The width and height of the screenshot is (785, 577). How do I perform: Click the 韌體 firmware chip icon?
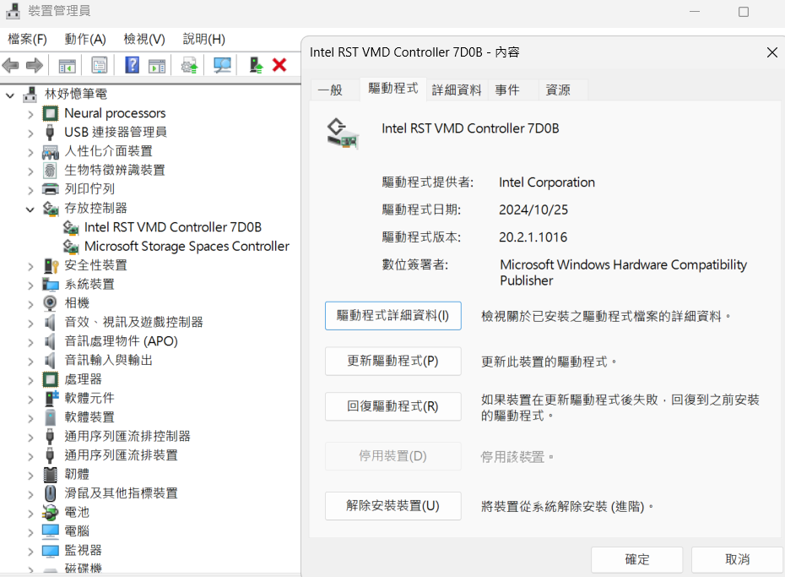[x=51, y=474]
